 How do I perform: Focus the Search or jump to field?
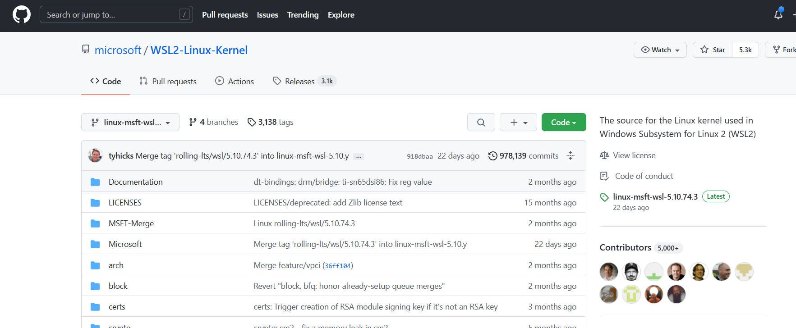(x=116, y=14)
